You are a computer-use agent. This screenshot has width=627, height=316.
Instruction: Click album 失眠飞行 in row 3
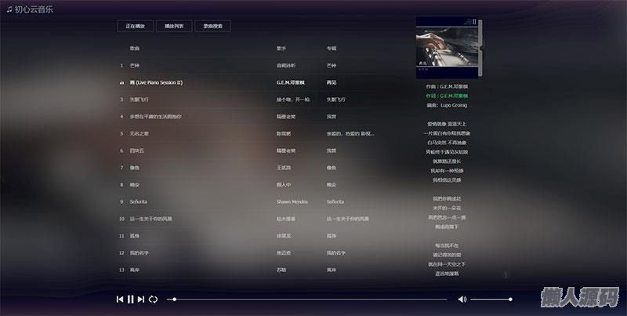(x=336, y=100)
